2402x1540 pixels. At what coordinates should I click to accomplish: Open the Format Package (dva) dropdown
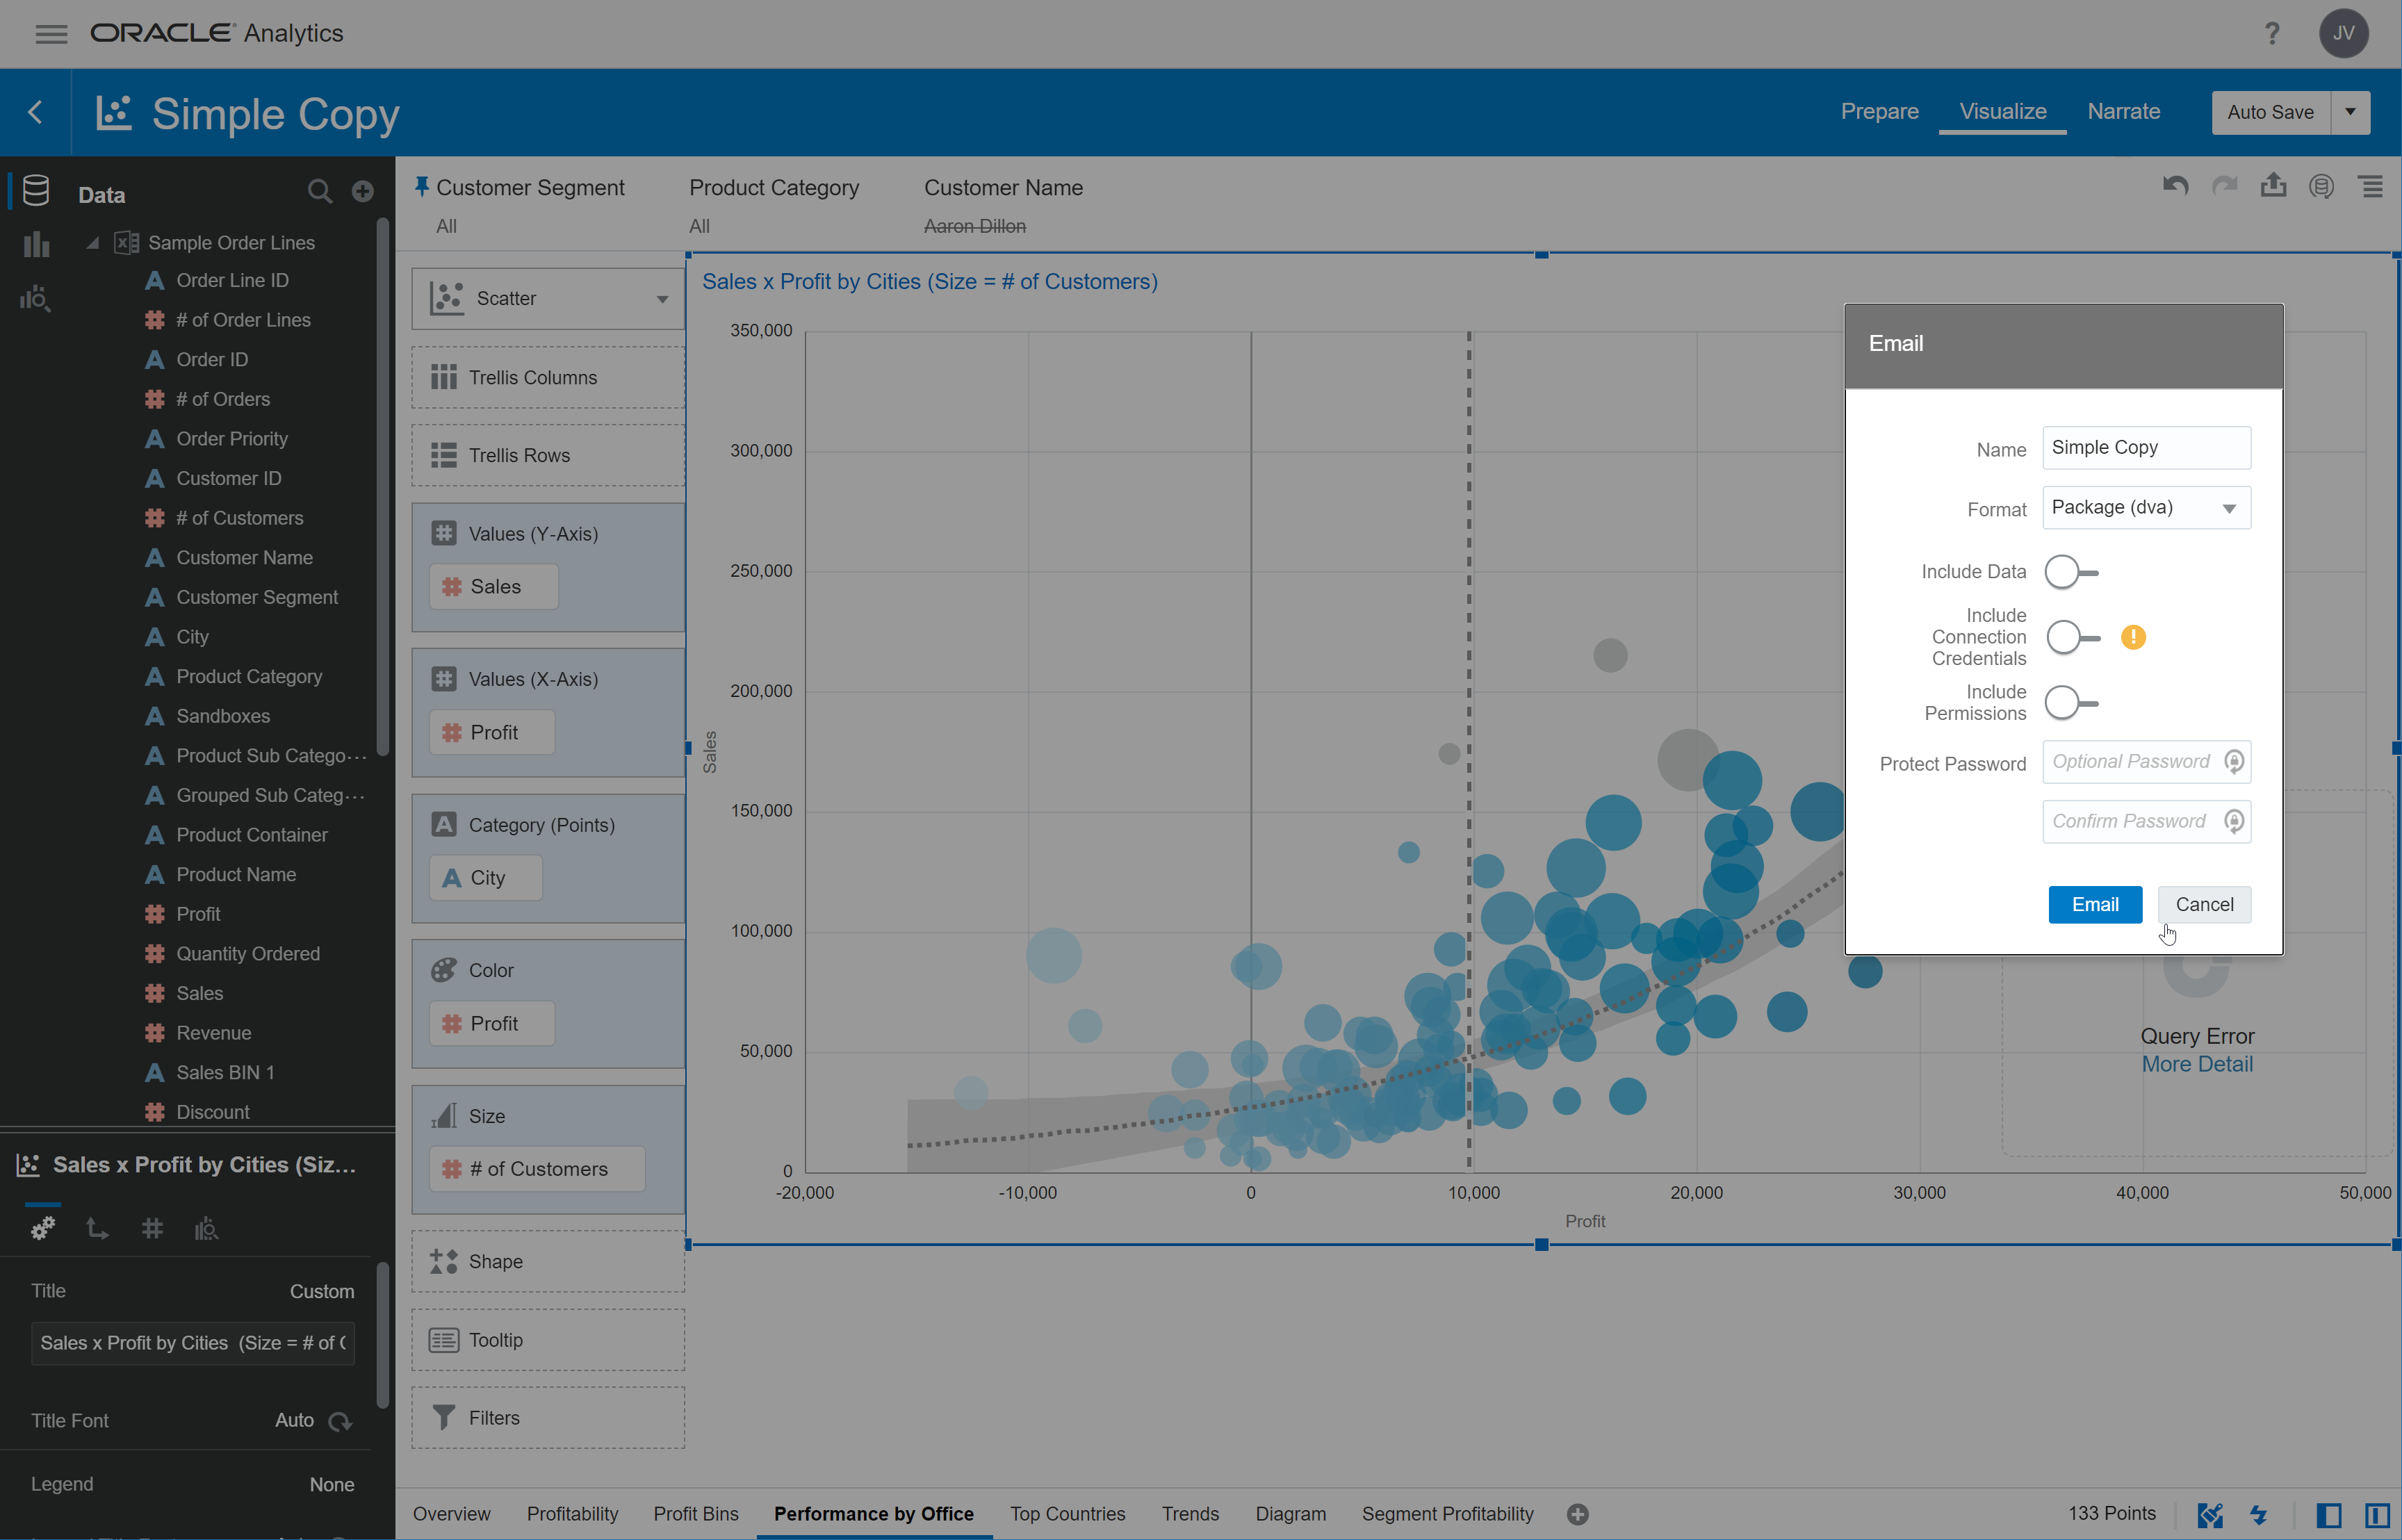pyautogui.click(x=2146, y=508)
